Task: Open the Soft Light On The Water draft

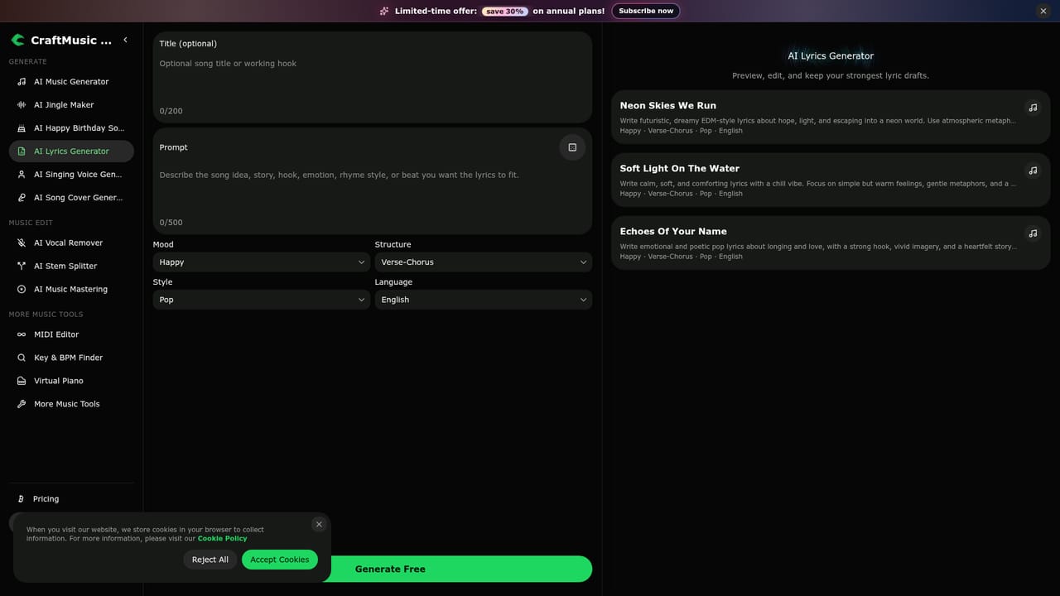Action: pyautogui.click(x=831, y=180)
